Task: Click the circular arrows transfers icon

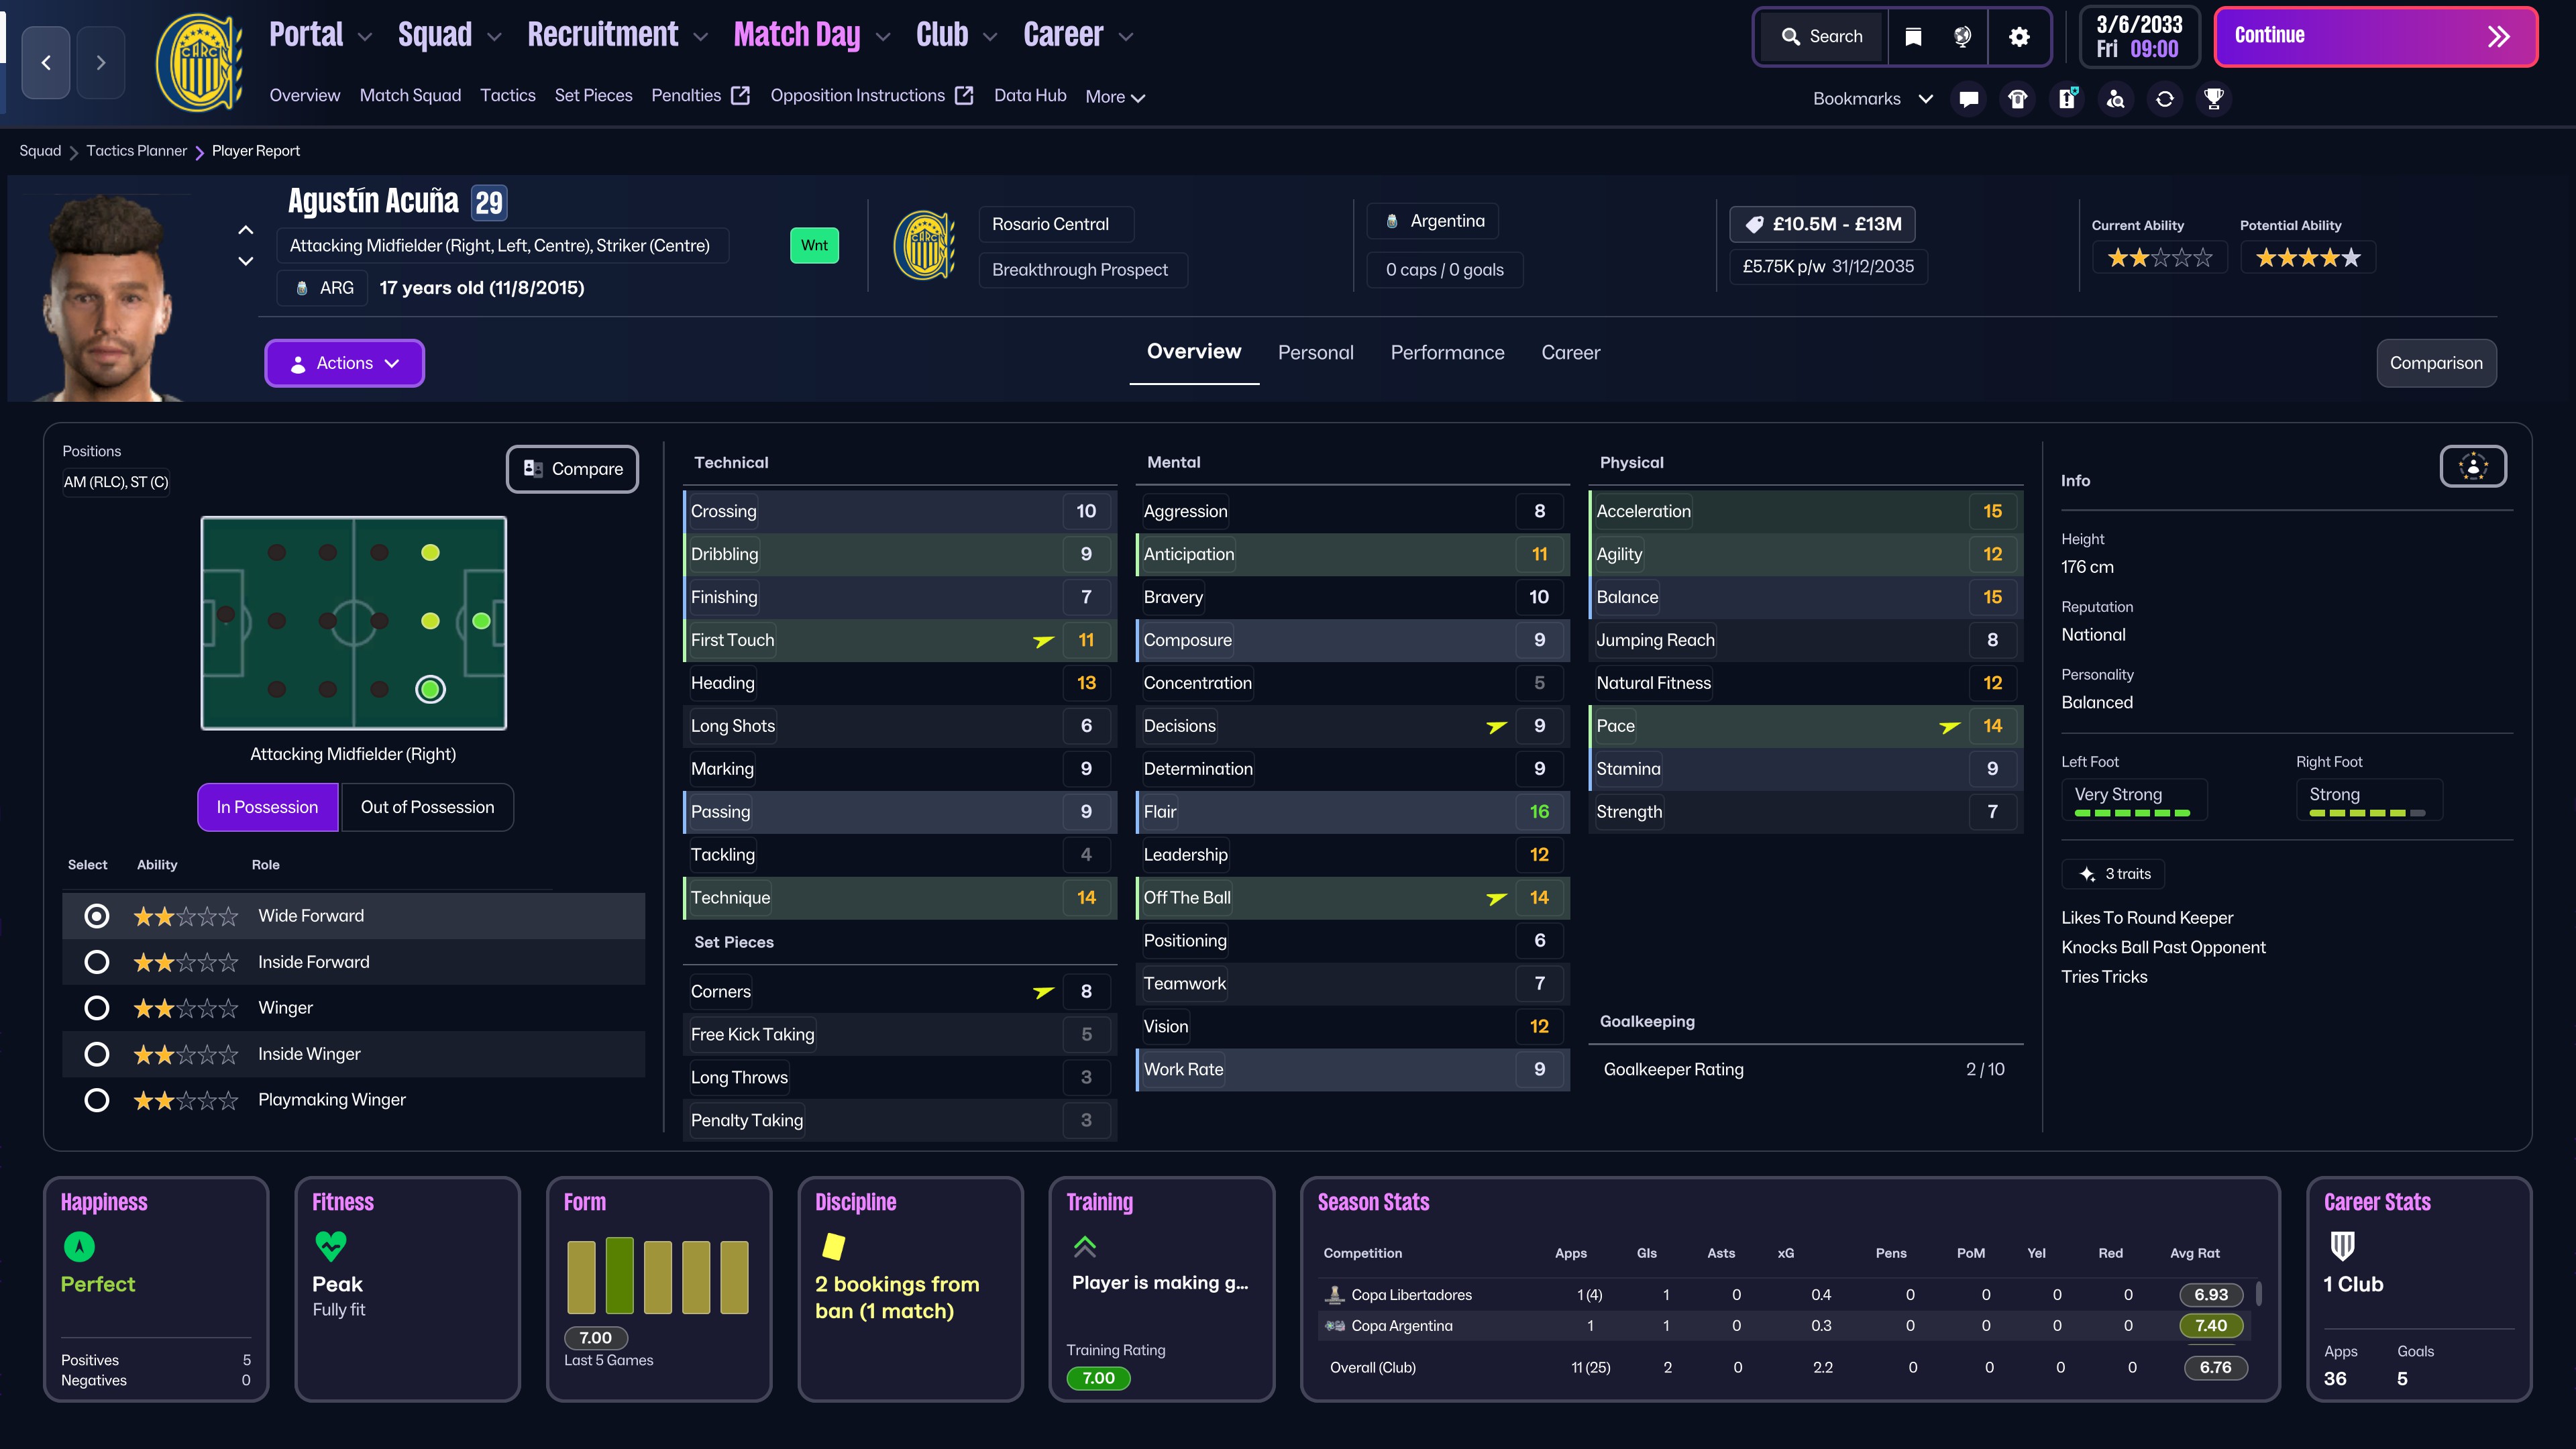Action: [2164, 98]
